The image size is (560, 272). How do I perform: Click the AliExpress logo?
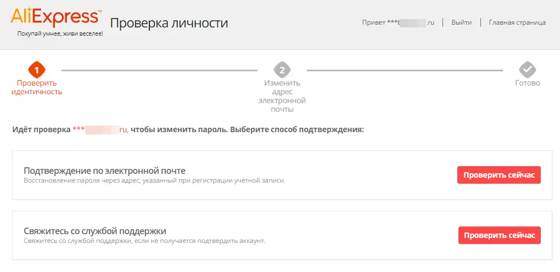click(55, 18)
